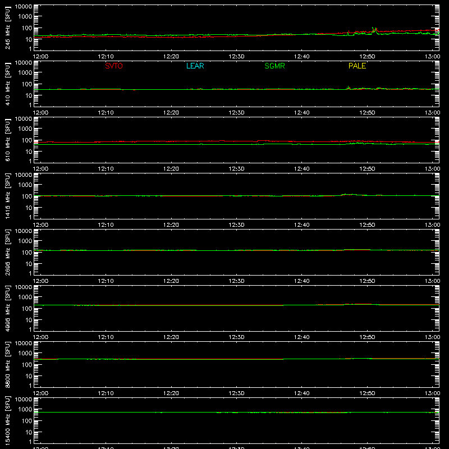449x449 pixels.
Task: Select the 15400 MHz [SFU] axis title
Action: pos(8,421)
